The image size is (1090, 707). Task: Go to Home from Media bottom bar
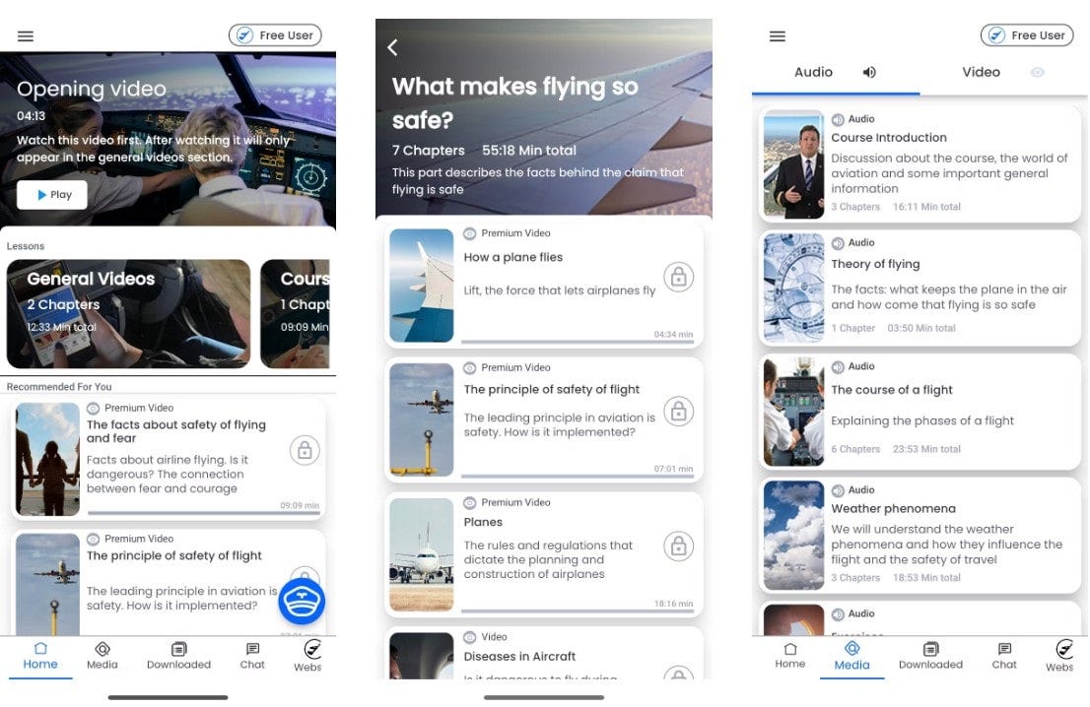click(789, 656)
